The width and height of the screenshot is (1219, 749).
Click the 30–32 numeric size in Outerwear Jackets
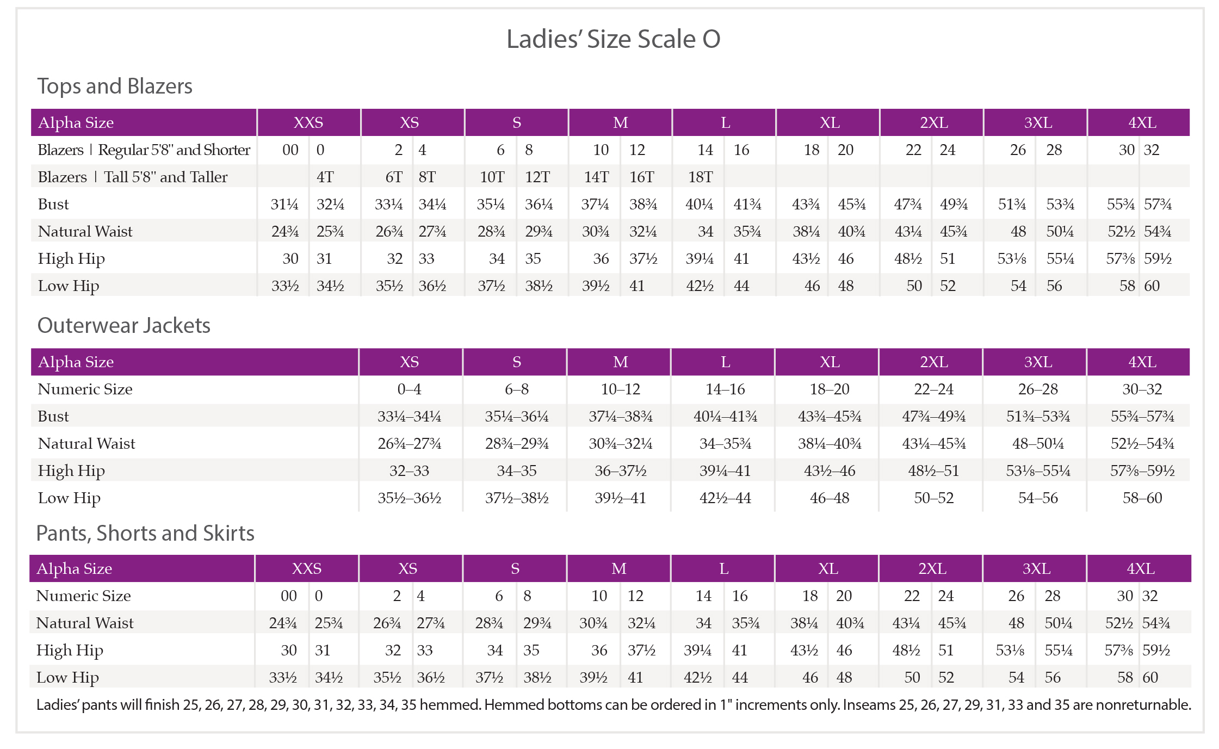tap(1142, 389)
